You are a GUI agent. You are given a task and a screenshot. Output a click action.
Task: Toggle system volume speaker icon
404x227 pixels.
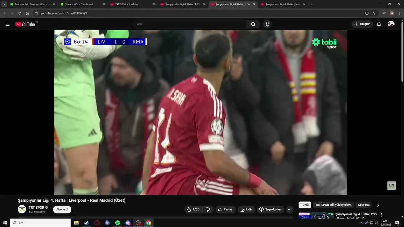coord(376,223)
